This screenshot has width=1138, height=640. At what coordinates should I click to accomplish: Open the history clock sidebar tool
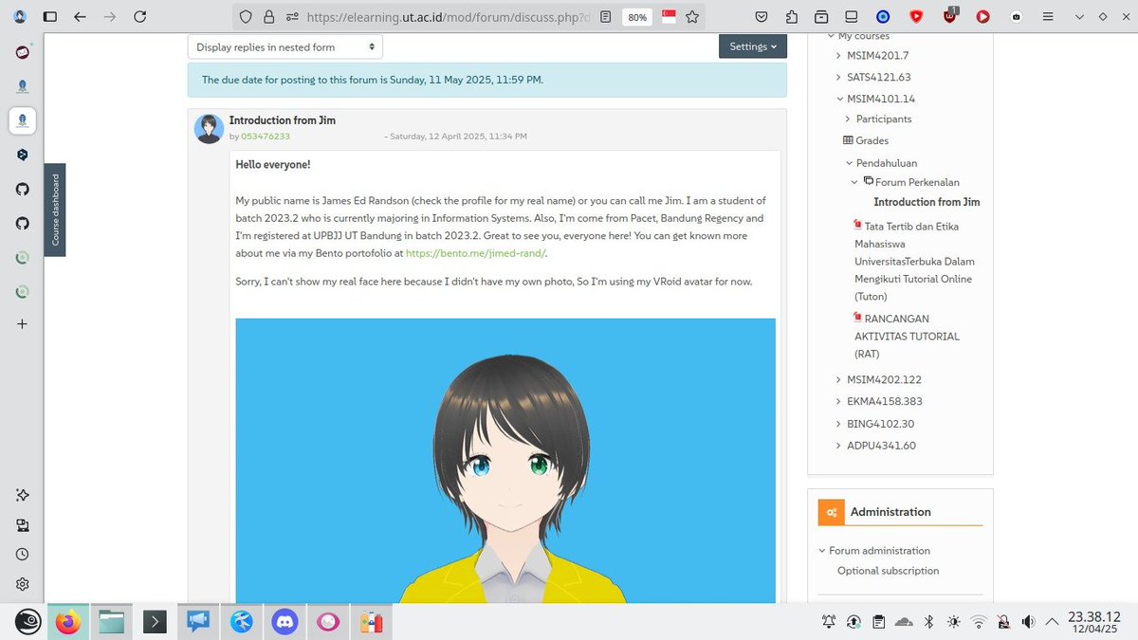[23, 555]
